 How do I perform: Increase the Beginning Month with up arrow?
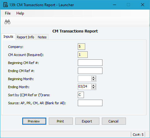click(94, 77)
